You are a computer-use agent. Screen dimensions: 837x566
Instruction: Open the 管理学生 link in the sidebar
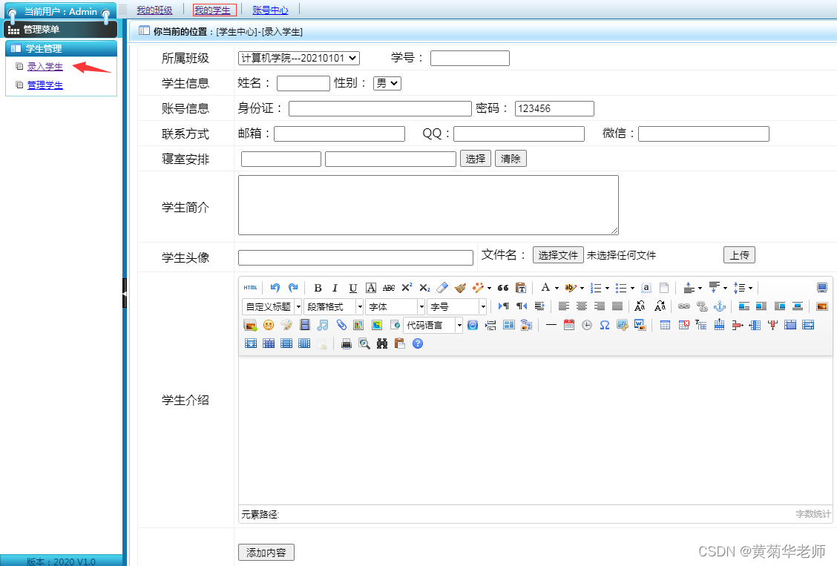(x=45, y=85)
